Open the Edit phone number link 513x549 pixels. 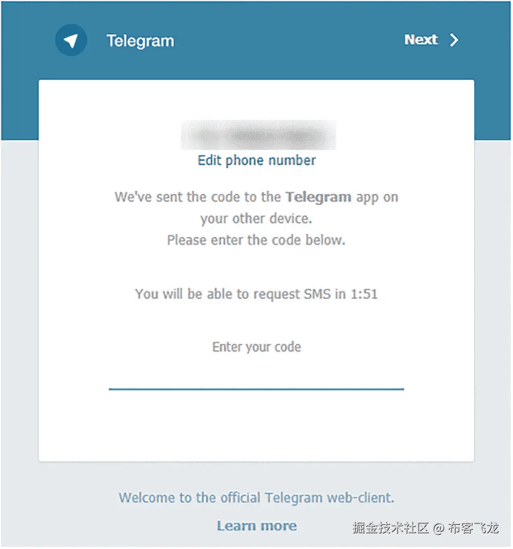pos(256,161)
